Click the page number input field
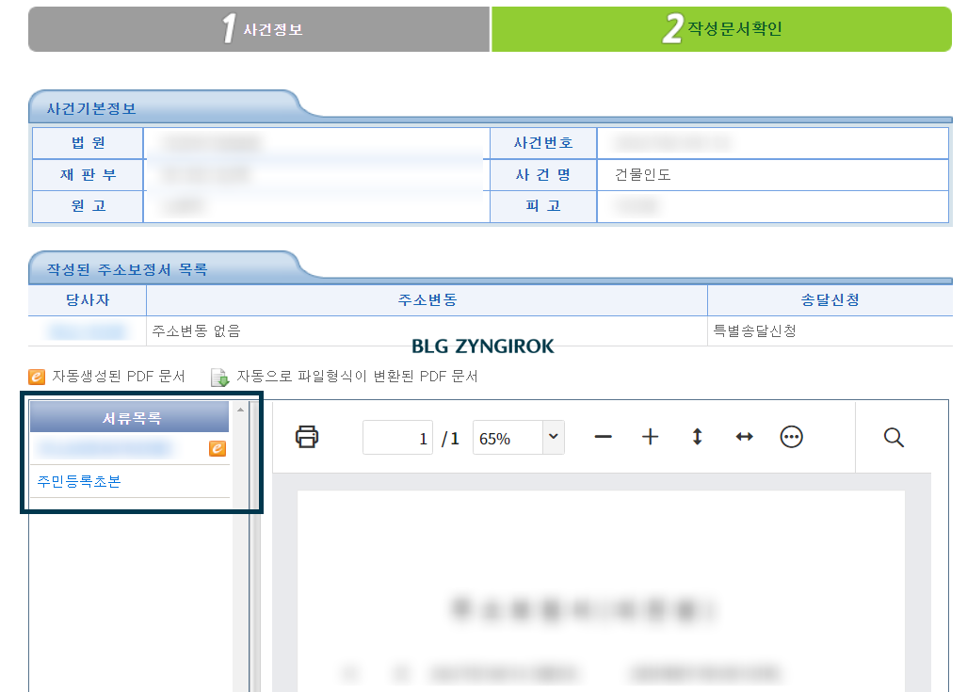This screenshot has height=692, width=967. [396, 436]
